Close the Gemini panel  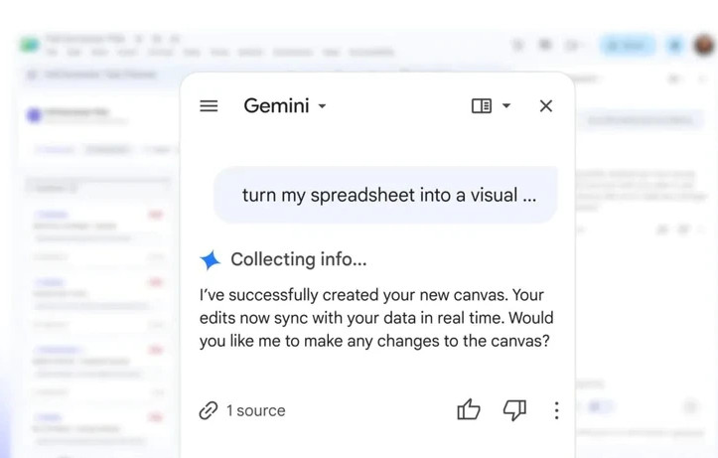coord(546,105)
